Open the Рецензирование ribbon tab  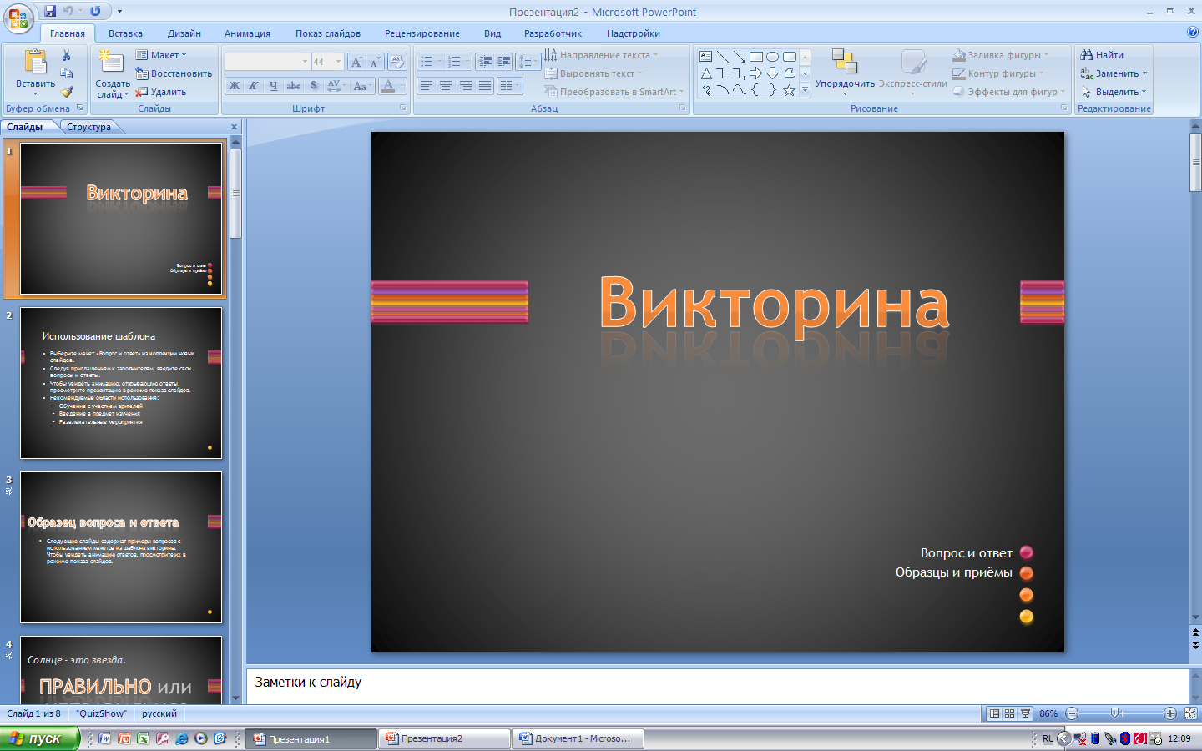(422, 33)
